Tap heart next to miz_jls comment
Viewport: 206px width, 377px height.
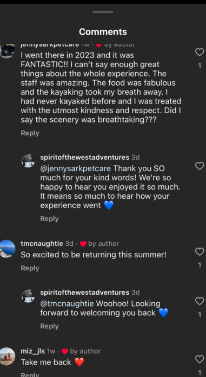tap(200, 360)
